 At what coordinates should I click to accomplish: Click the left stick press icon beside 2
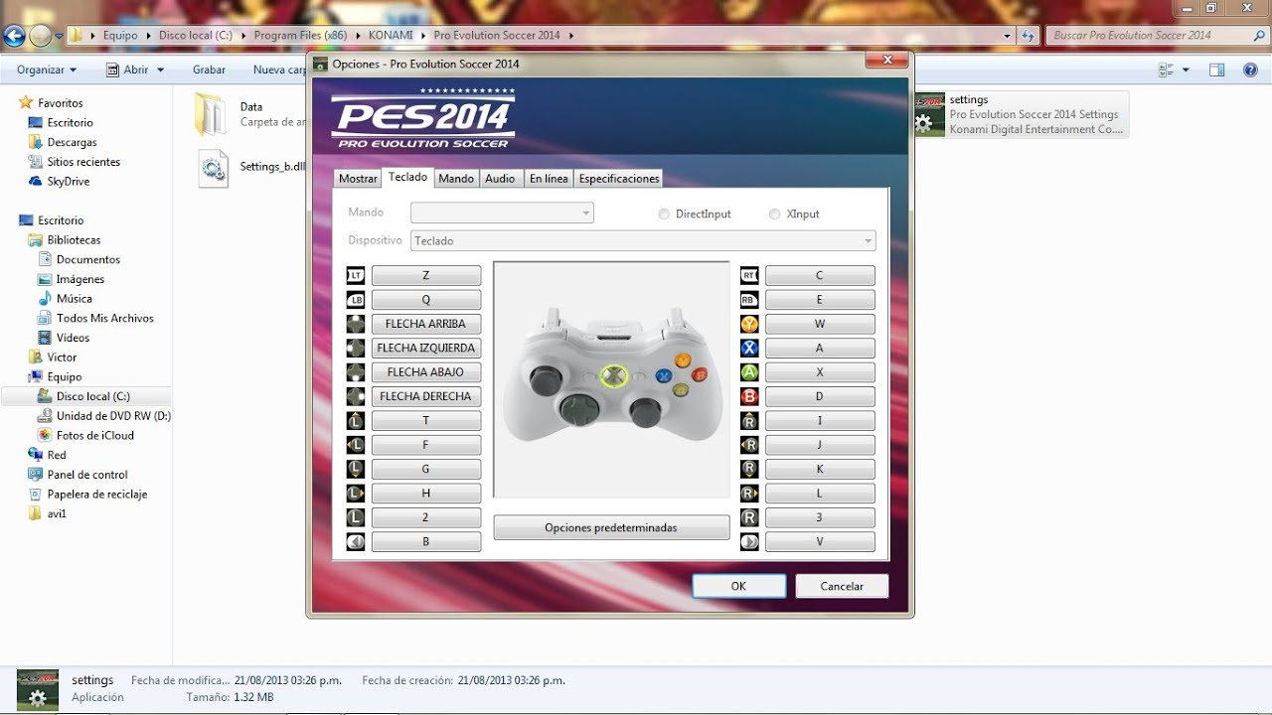click(x=356, y=517)
